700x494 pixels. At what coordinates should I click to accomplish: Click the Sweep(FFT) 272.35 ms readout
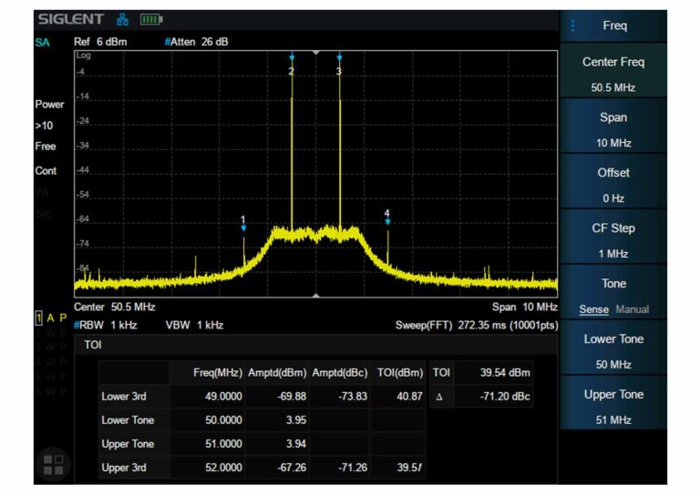[x=477, y=325]
